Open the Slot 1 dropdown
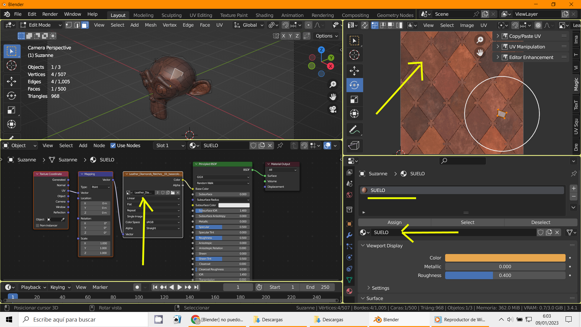 (170, 146)
